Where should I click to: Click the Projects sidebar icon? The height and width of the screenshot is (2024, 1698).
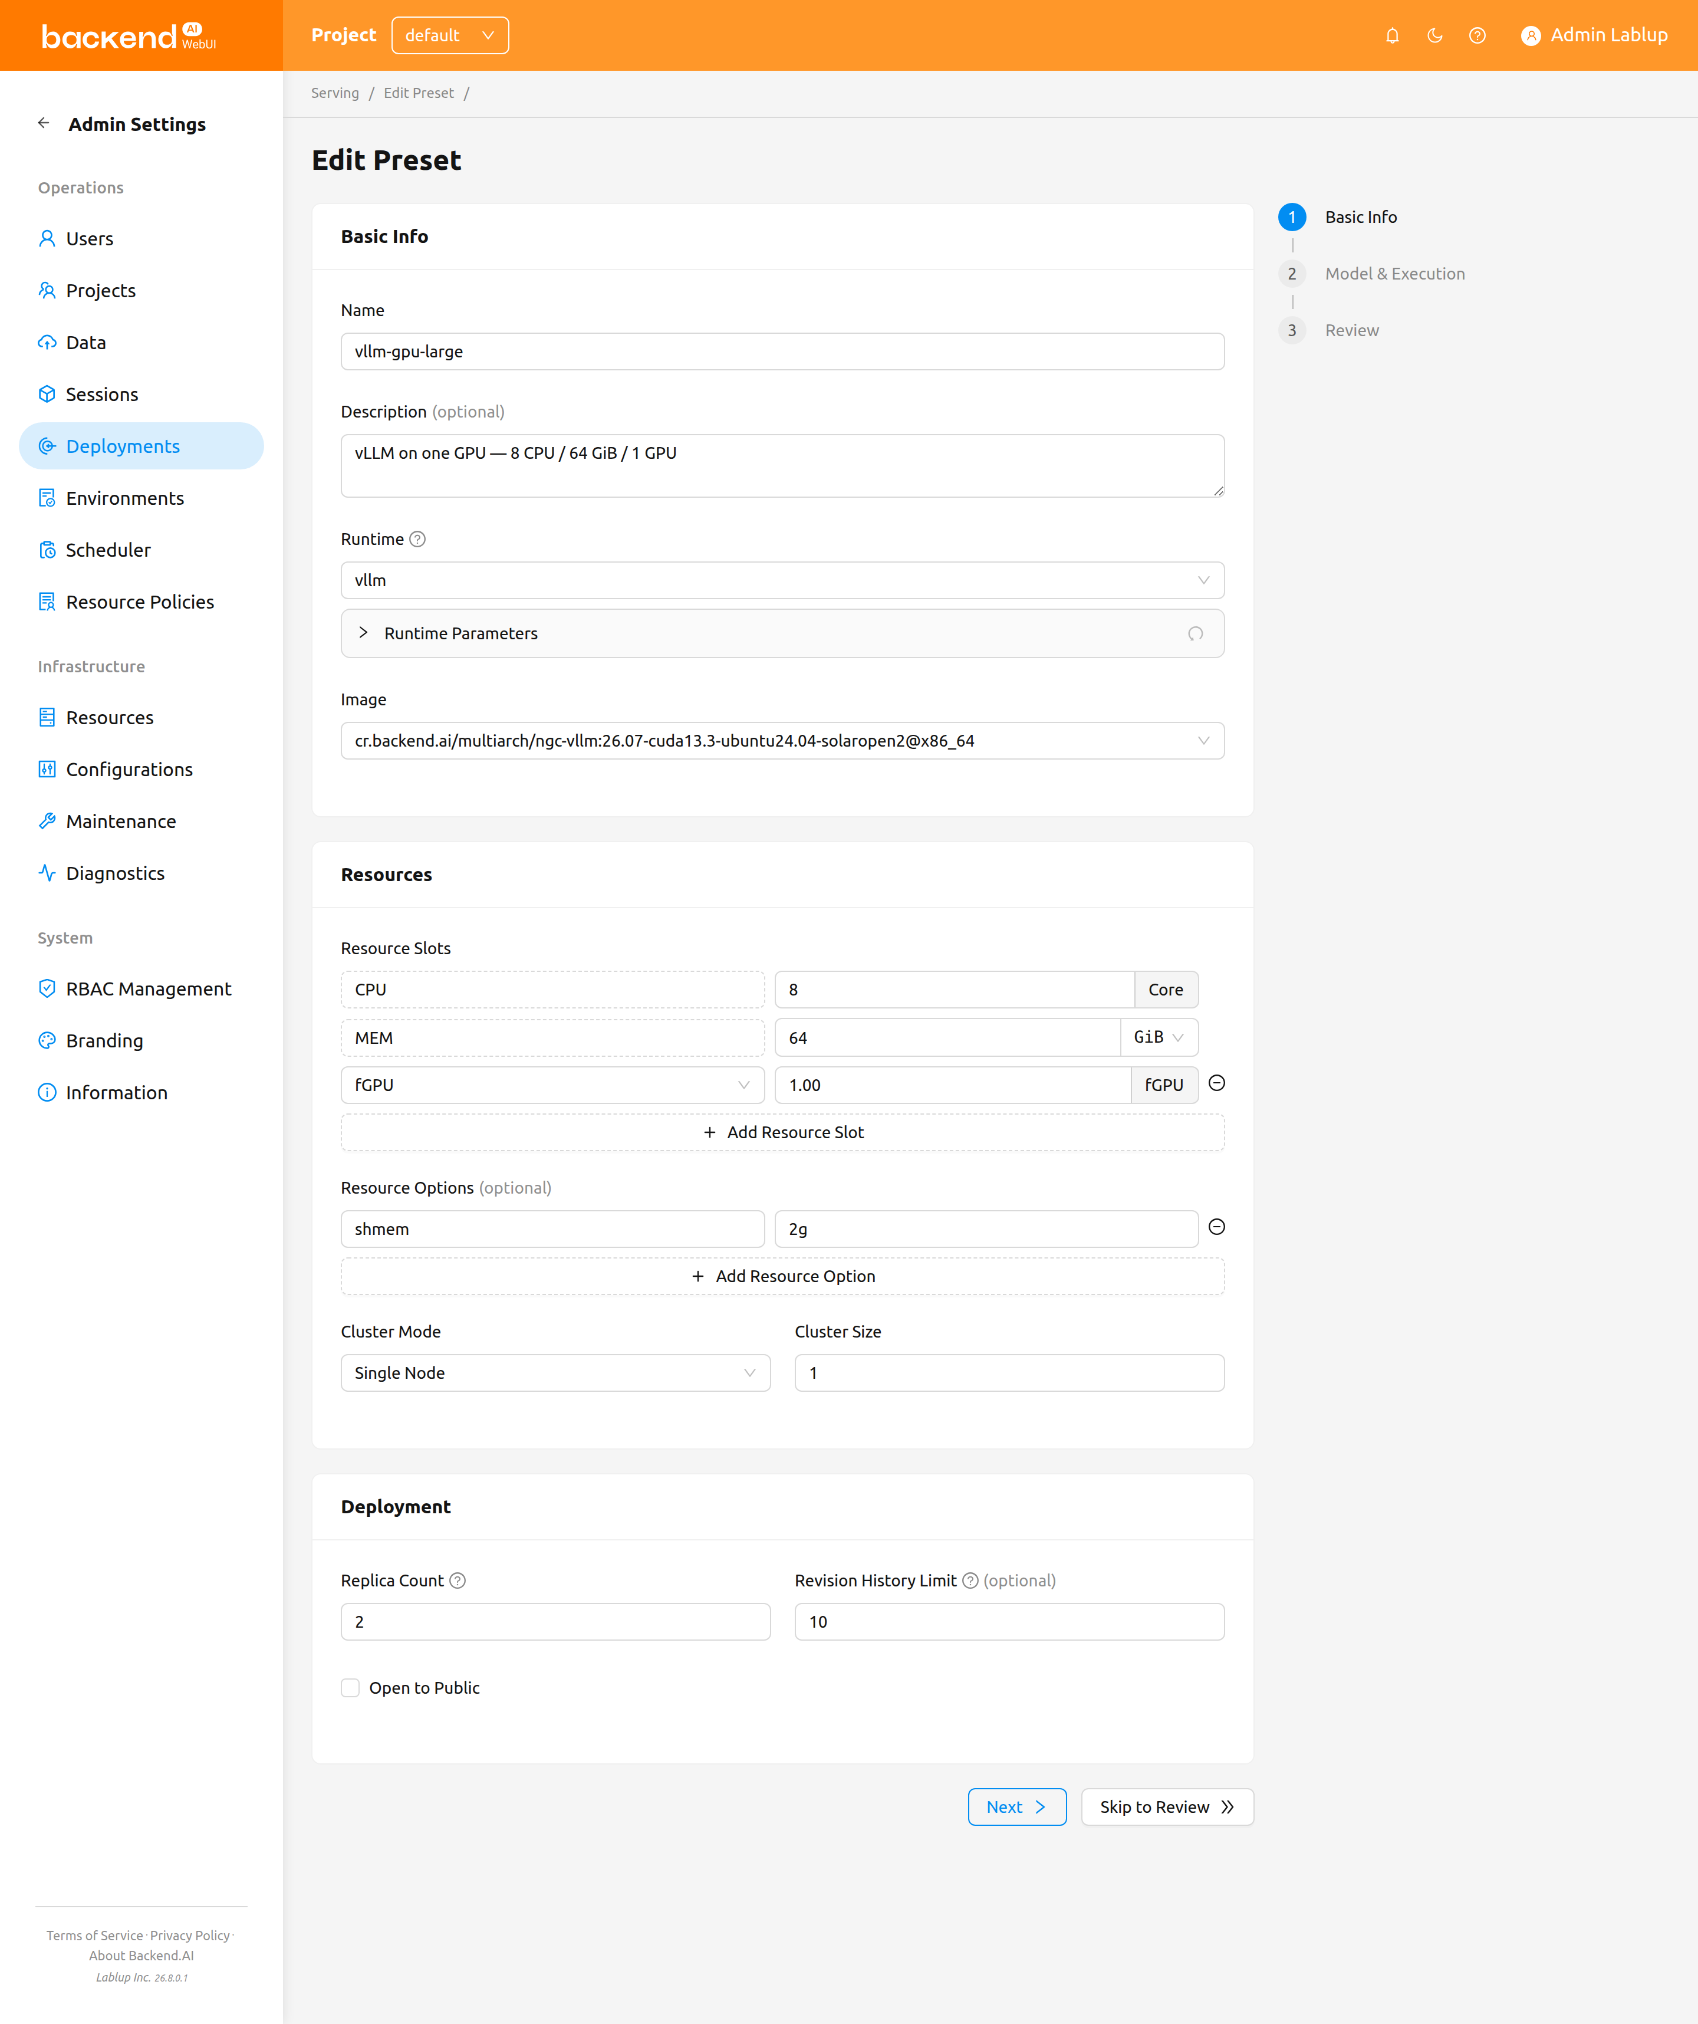coord(46,290)
